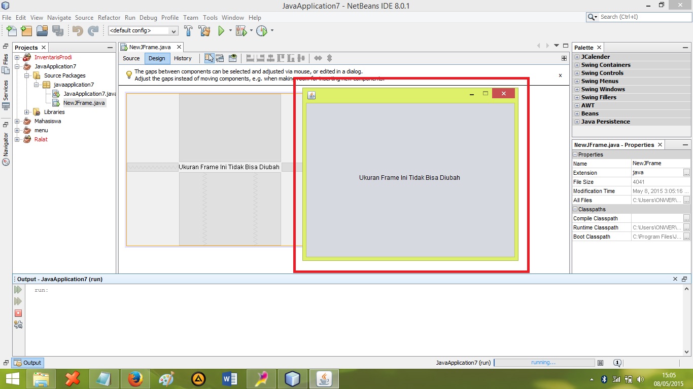Stop the running process in Output panel
This screenshot has width=693, height=389.
coord(18,313)
